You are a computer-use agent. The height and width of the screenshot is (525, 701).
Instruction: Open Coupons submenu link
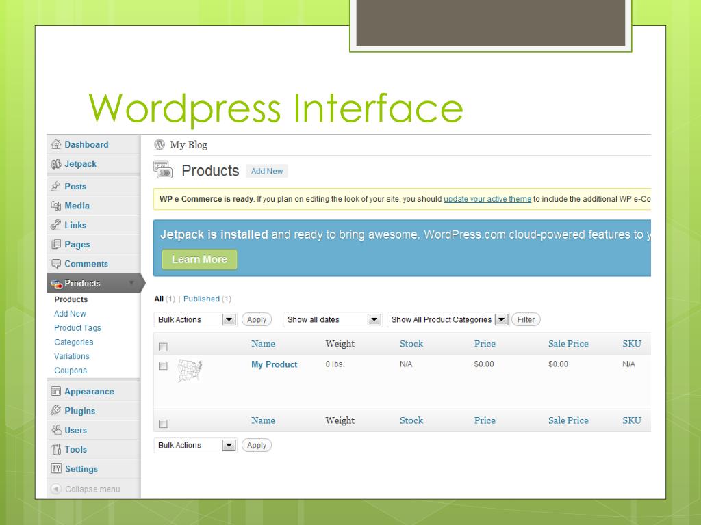[71, 371]
